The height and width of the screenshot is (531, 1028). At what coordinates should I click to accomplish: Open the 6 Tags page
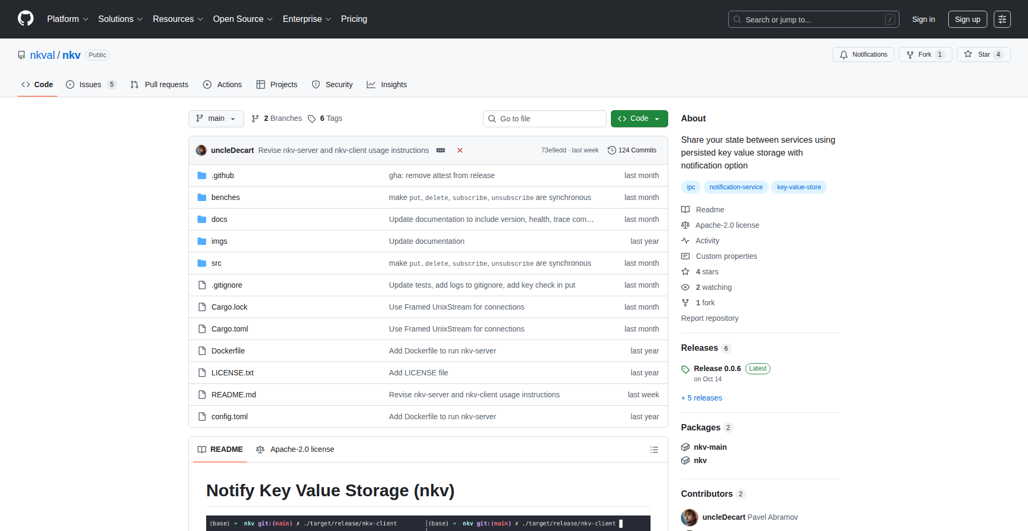click(x=326, y=119)
